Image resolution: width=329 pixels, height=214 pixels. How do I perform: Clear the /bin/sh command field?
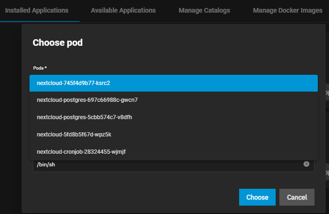[x=306, y=164]
